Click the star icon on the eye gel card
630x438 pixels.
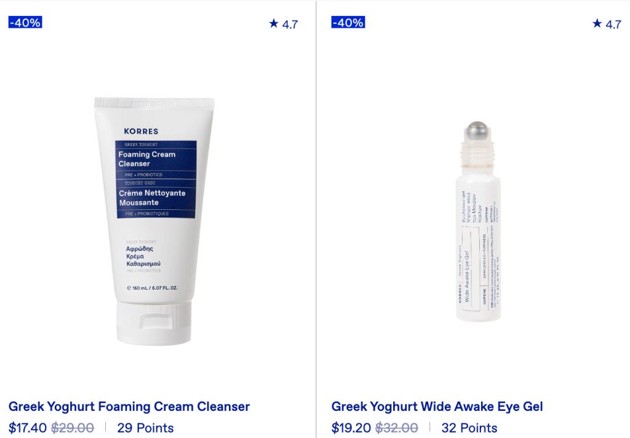click(597, 23)
